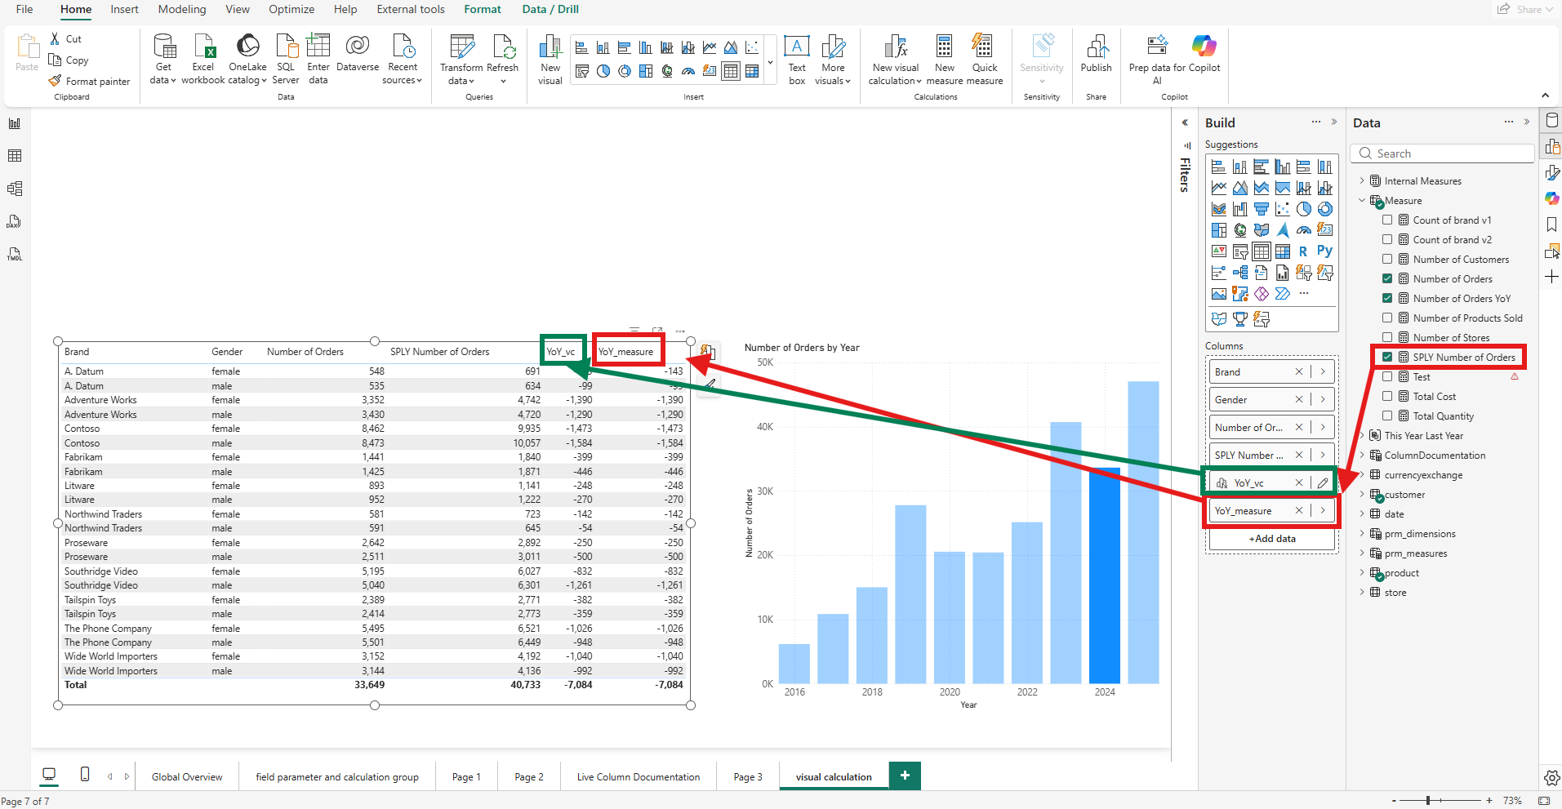Open the Brand column field menu chevron

(1323, 371)
